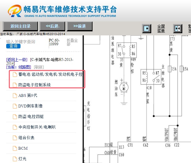Click the document icon beside BCM
This screenshot has height=163, width=191.
[15, 148]
